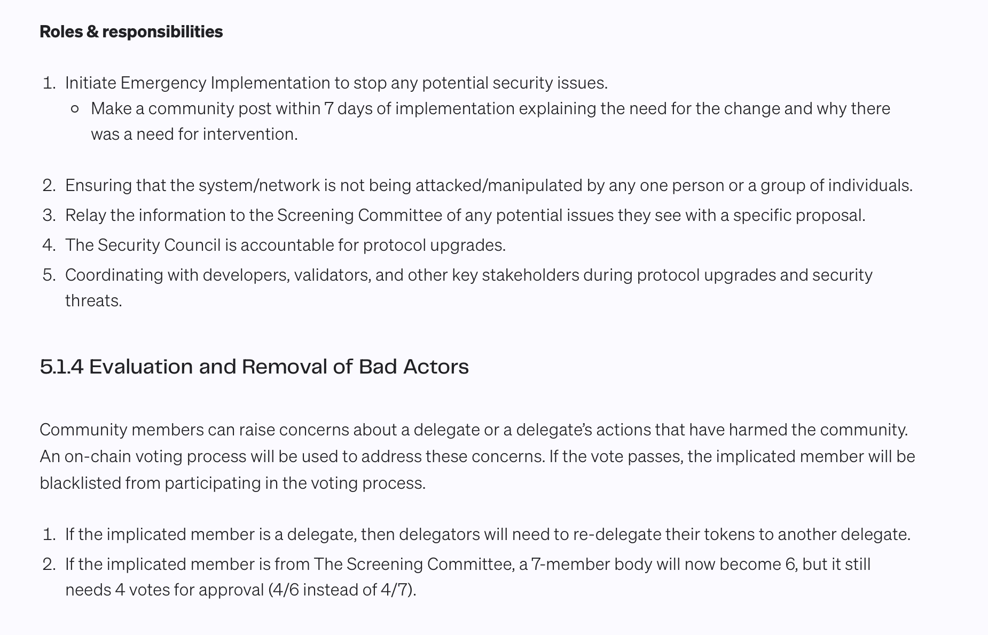Click the "5.1.4 Evaluation and Removal of Bad Actors" heading
The image size is (988, 635).
[x=254, y=367]
